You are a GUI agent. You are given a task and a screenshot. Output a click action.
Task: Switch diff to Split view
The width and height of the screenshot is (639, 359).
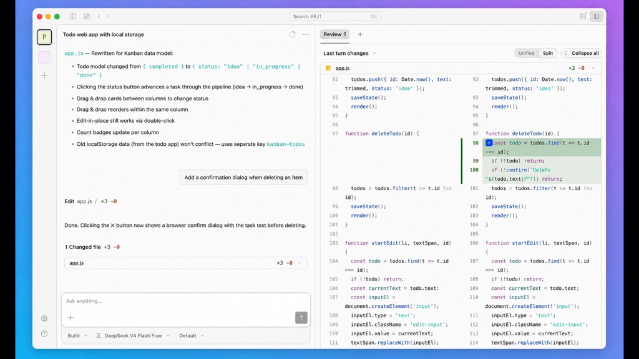pos(548,54)
